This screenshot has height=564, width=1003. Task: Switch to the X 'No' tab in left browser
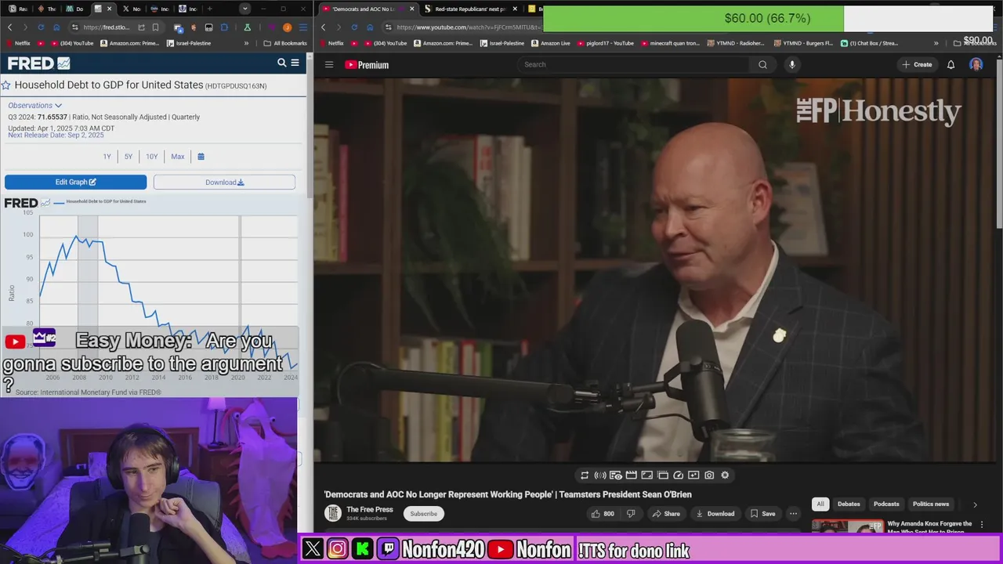(x=132, y=9)
